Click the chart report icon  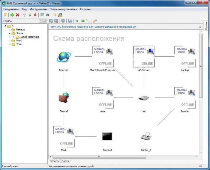pos(60,15)
